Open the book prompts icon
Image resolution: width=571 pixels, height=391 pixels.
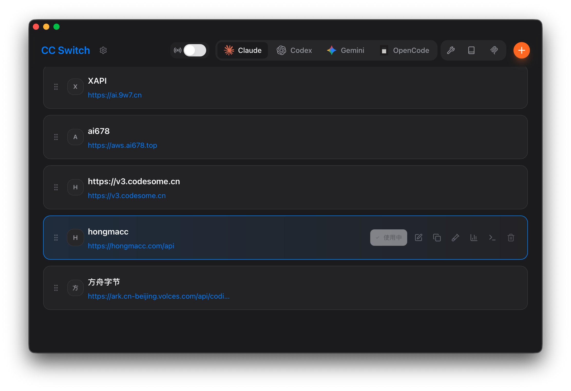(471, 50)
